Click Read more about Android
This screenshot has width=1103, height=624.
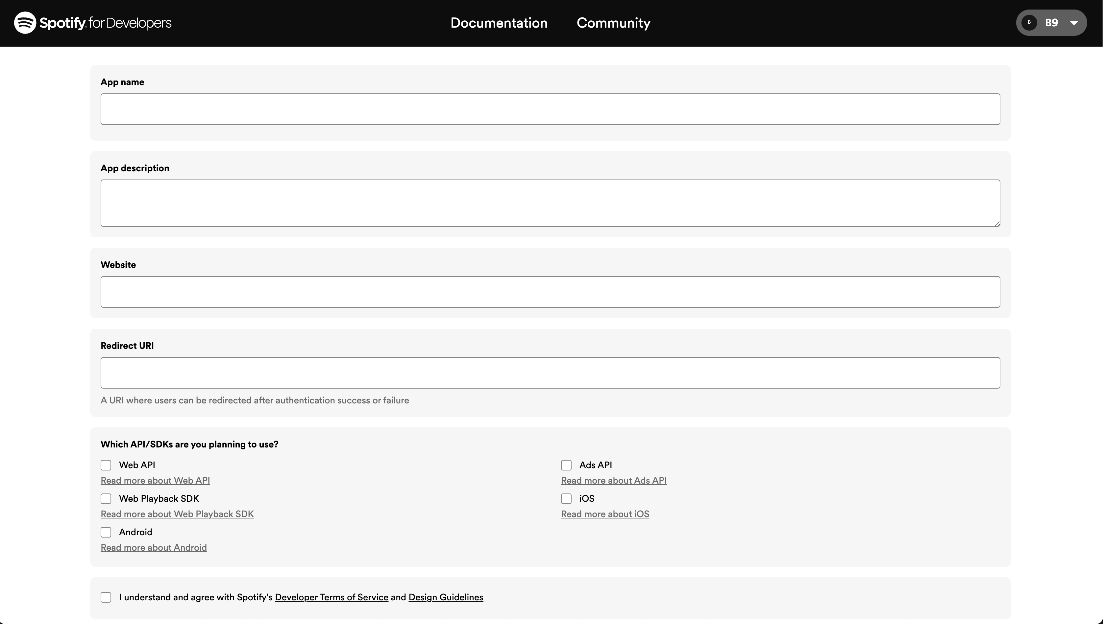click(x=154, y=547)
